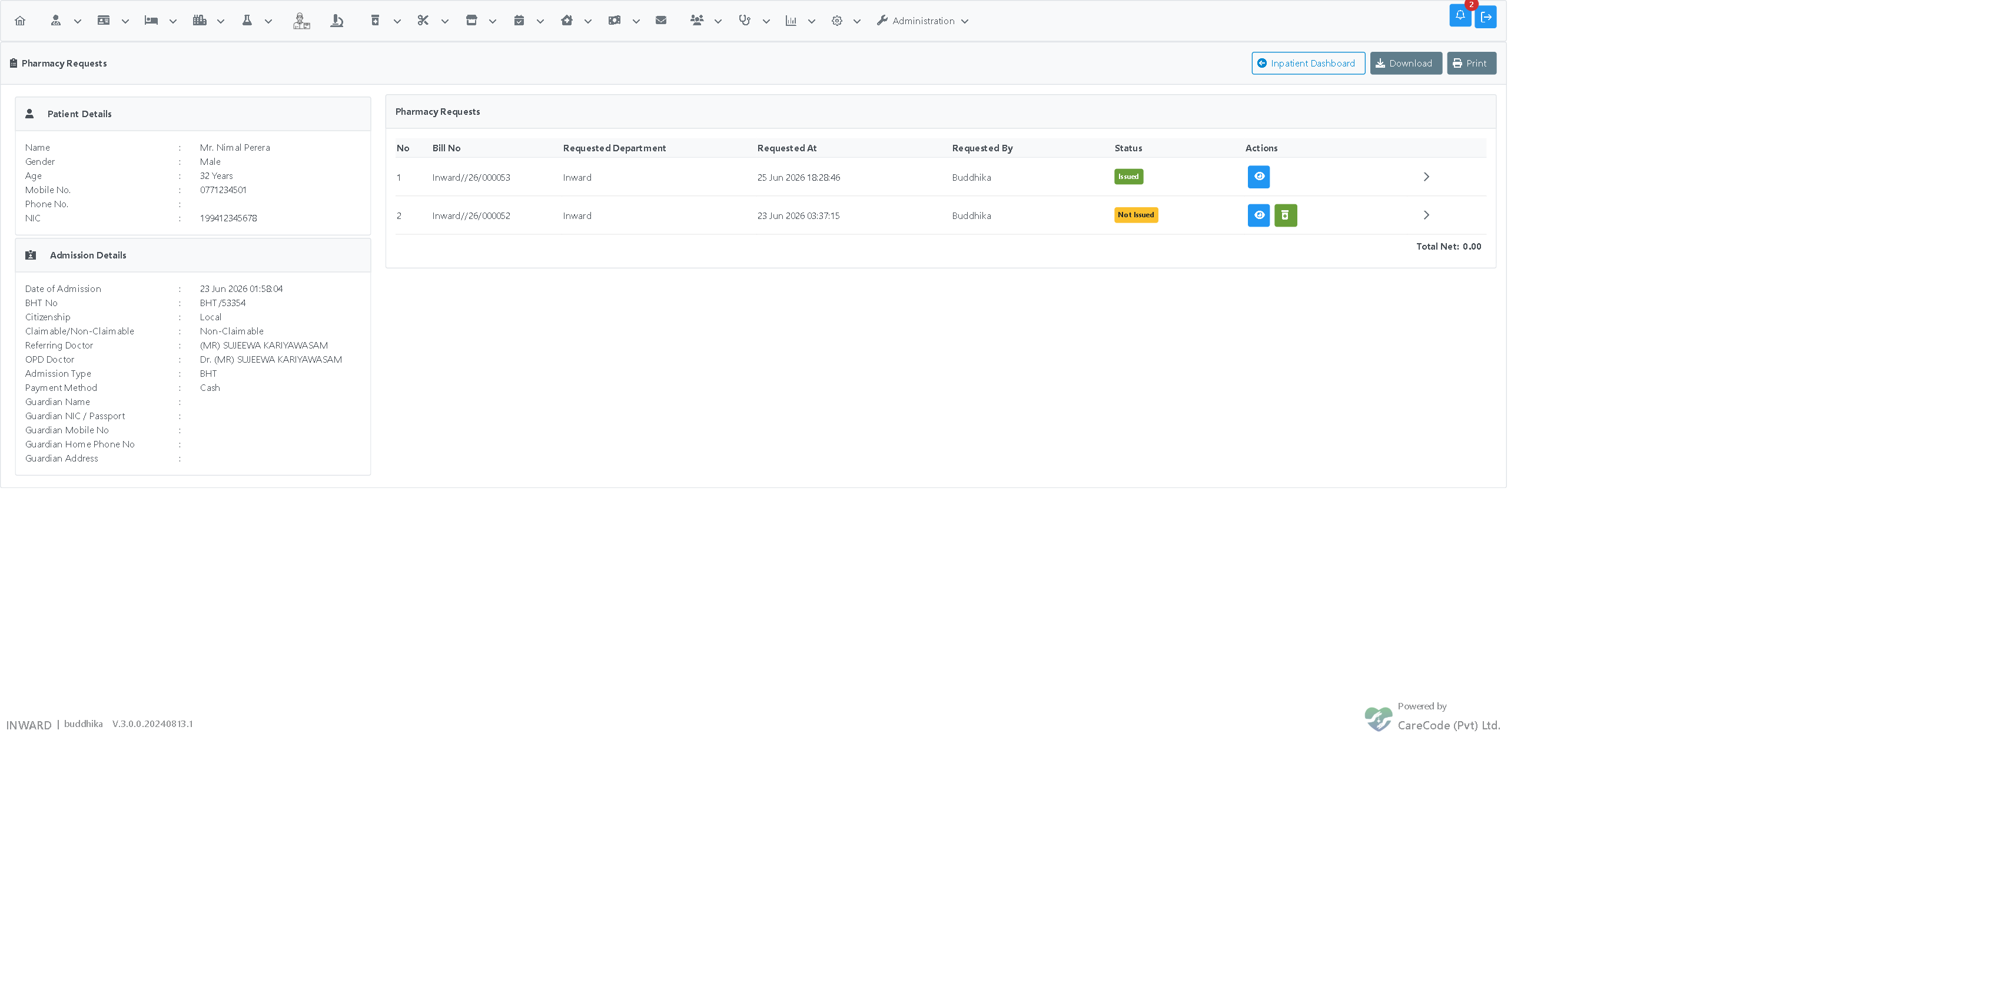Click the microscope icon in navbar
Image resolution: width=2009 pixels, height=989 pixels.
coord(337,21)
